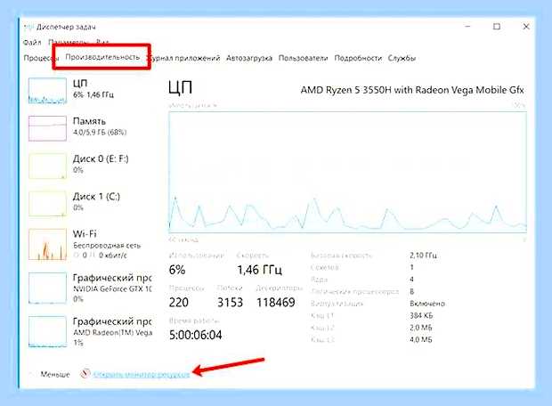Select the Диск 0 (E: F:) graph thumbnail
This screenshot has width=552, height=406.
[47, 166]
